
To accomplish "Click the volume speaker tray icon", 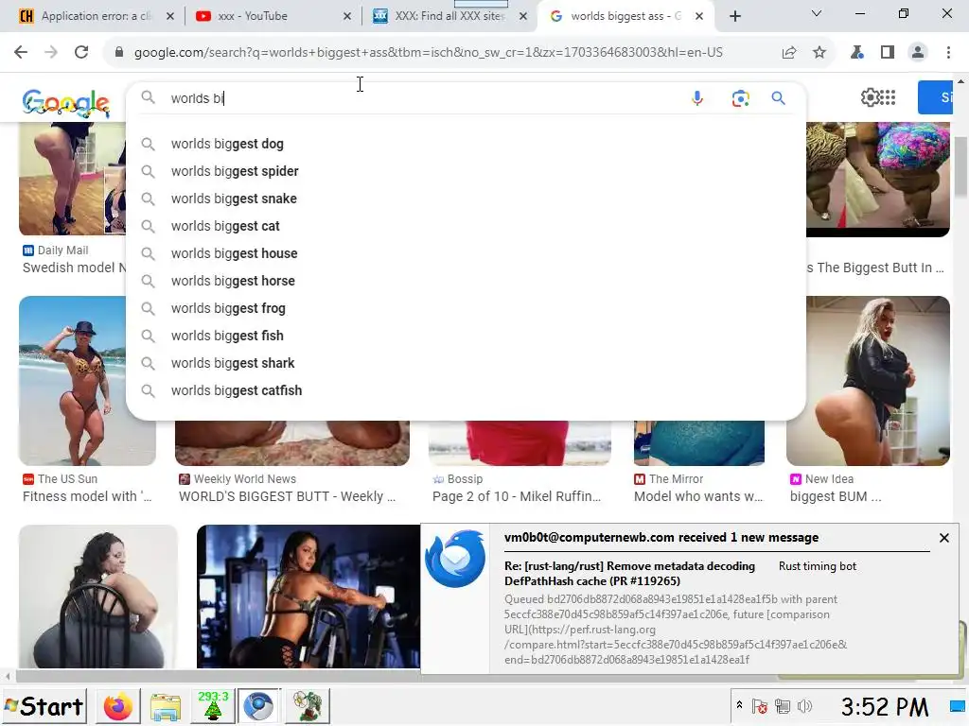I will point(804,706).
